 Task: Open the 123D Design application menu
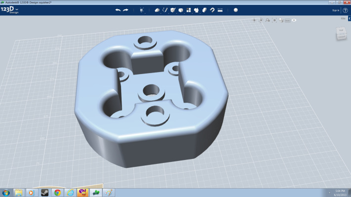click(9, 10)
